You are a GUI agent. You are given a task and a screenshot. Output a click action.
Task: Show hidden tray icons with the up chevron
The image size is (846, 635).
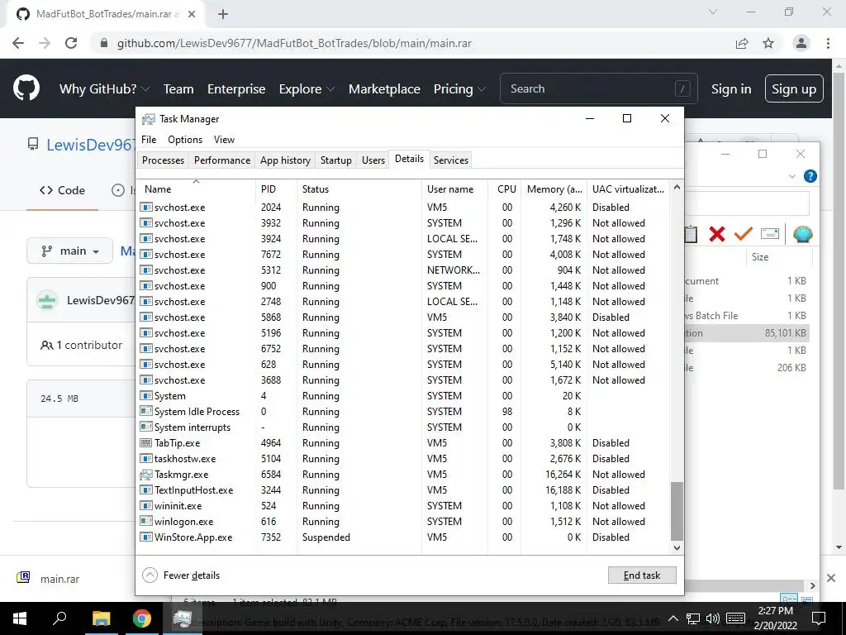[673, 618]
